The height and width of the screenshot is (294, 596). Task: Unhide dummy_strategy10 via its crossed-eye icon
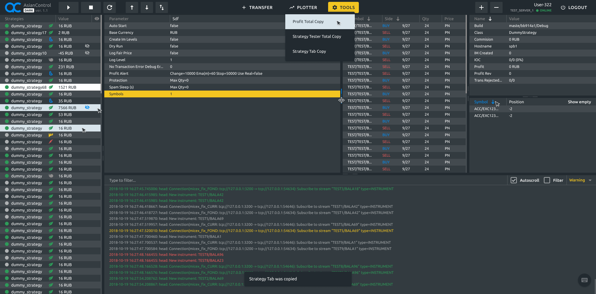tap(87, 53)
